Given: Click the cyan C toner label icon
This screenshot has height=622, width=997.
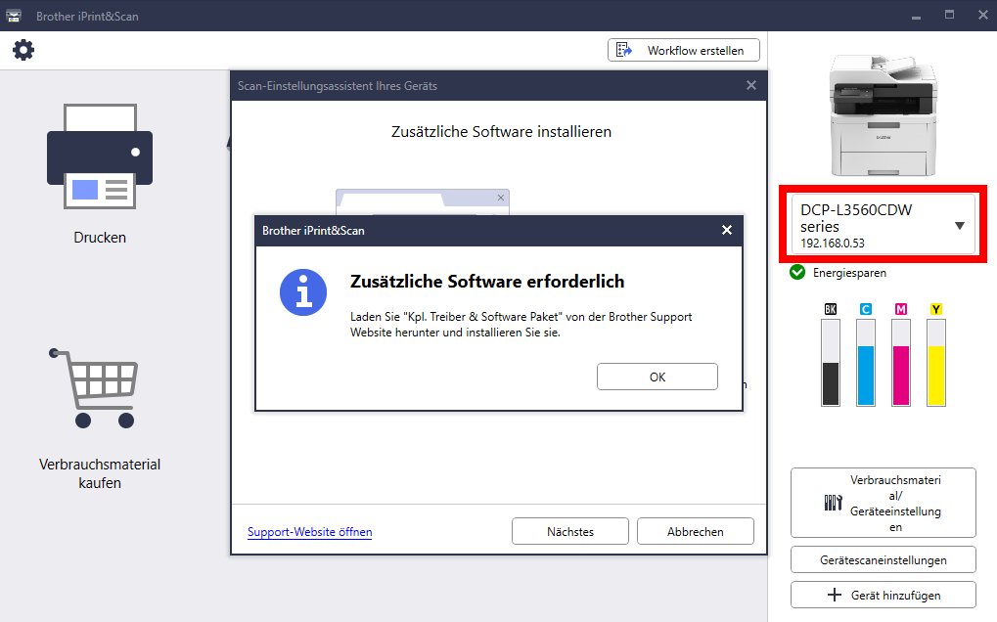Looking at the screenshot, I should [865, 309].
